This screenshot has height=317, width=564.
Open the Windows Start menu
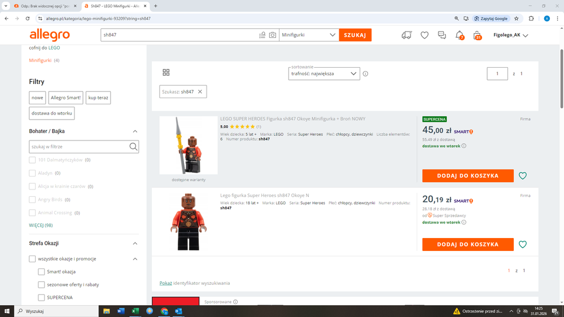[x=7, y=311]
